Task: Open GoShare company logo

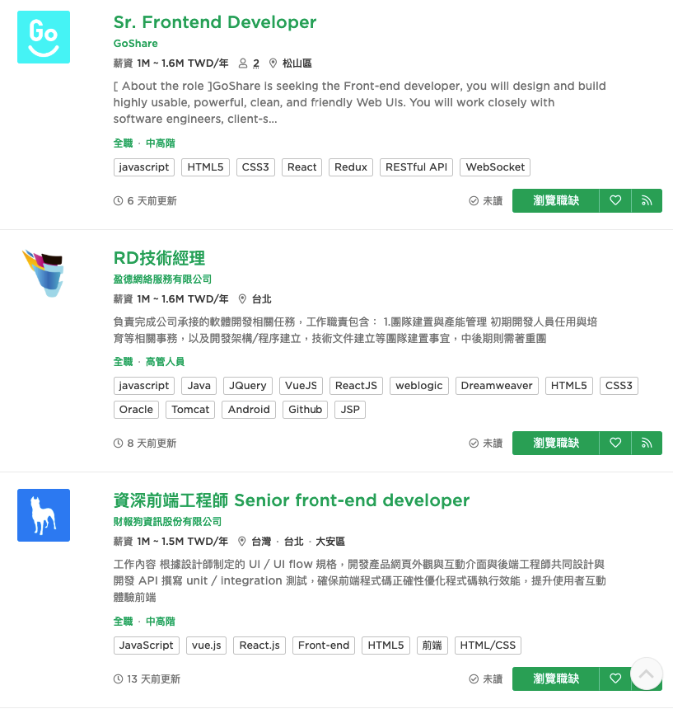Action: 44,37
